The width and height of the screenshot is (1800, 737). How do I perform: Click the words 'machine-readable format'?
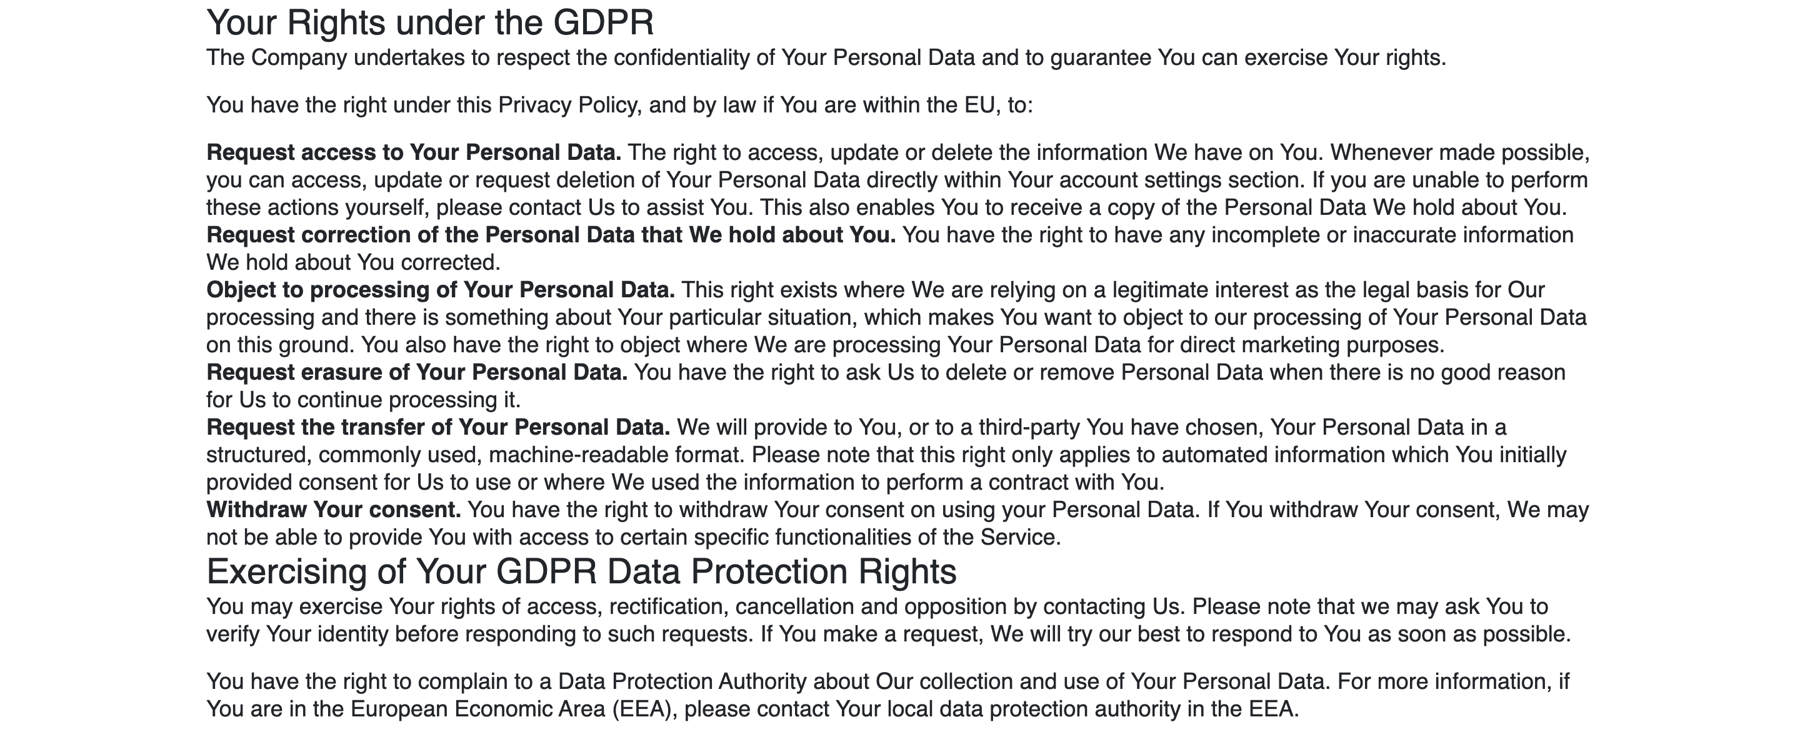(614, 455)
